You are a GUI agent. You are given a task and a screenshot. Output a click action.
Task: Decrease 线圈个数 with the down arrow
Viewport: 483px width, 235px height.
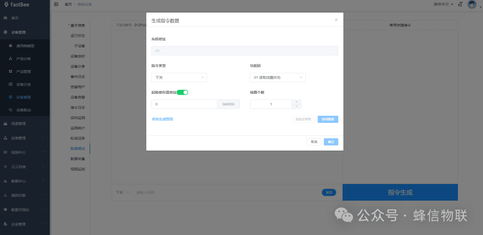pos(297,106)
